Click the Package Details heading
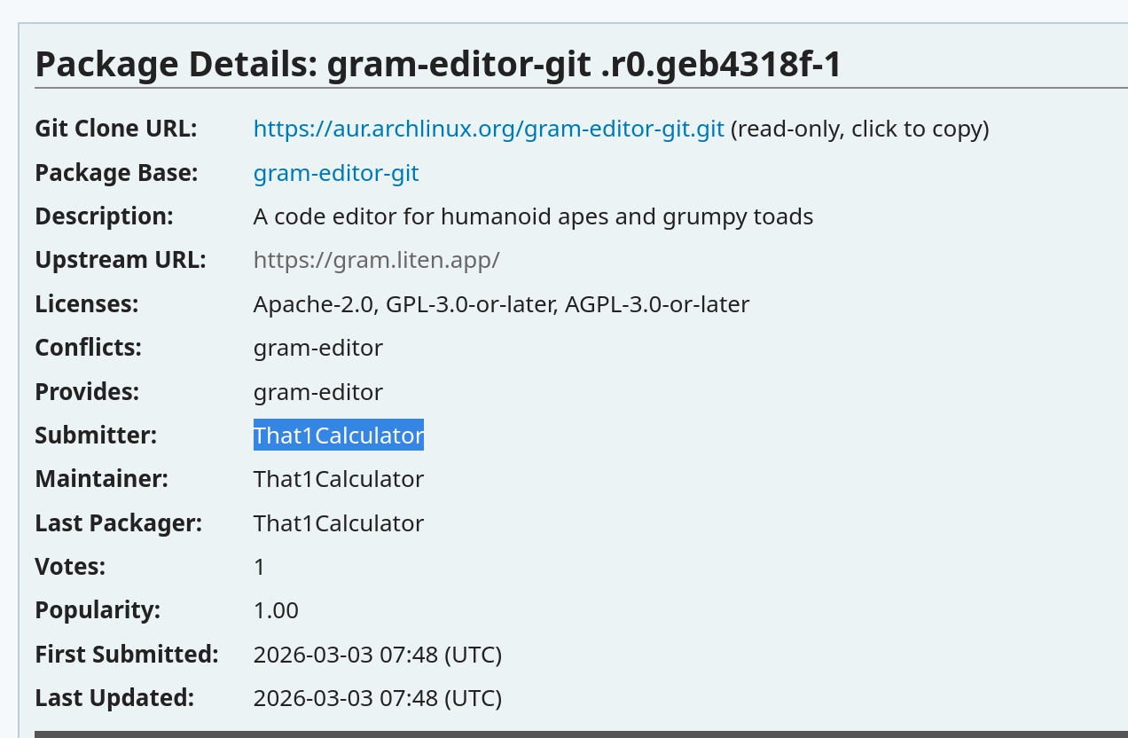 coord(437,65)
